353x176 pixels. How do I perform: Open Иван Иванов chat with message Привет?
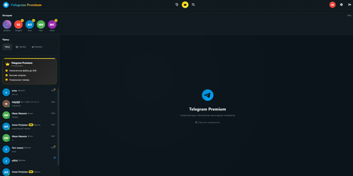pyautogui.click(x=29, y=115)
